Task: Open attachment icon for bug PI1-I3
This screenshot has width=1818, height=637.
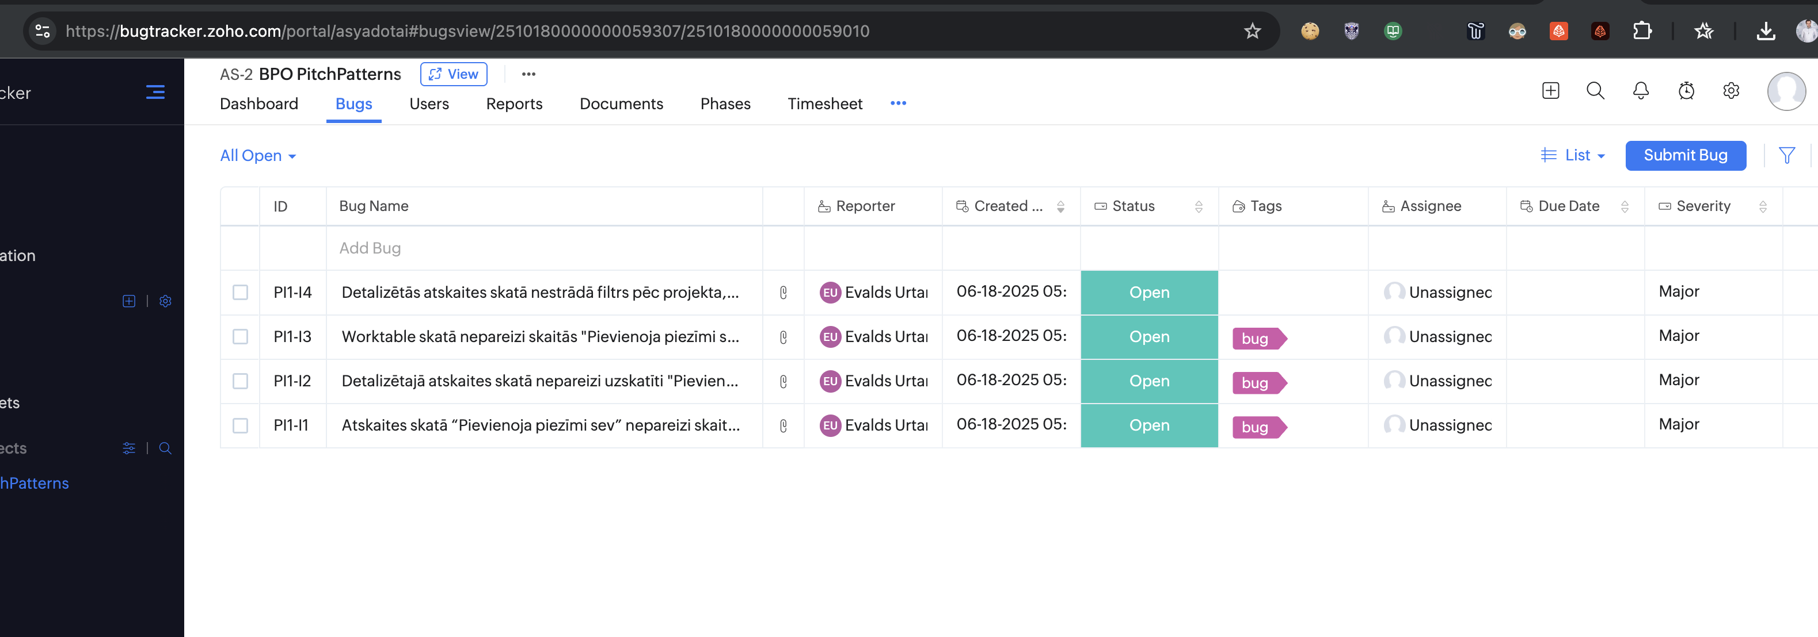Action: pyautogui.click(x=784, y=337)
